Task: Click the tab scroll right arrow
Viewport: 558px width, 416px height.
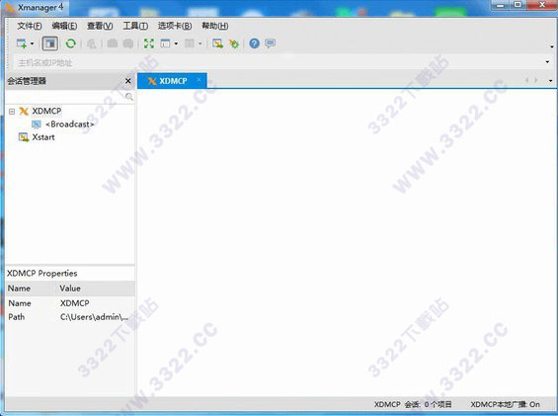Action: (x=536, y=80)
